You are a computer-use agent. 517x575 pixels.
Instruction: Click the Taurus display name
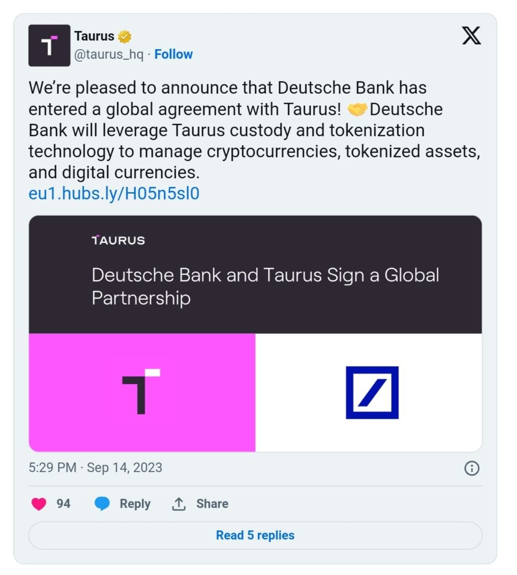94,36
